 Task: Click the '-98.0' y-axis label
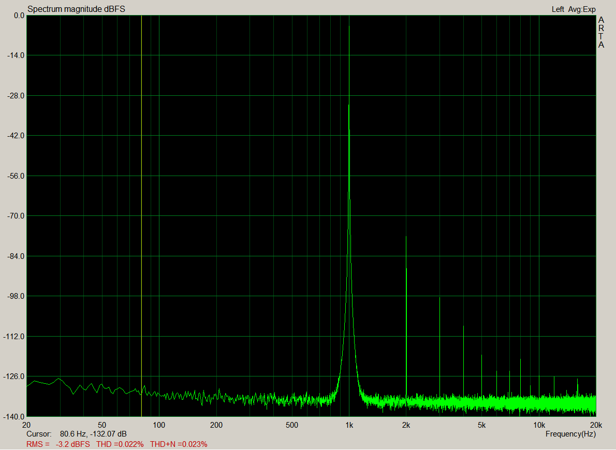[16, 296]
